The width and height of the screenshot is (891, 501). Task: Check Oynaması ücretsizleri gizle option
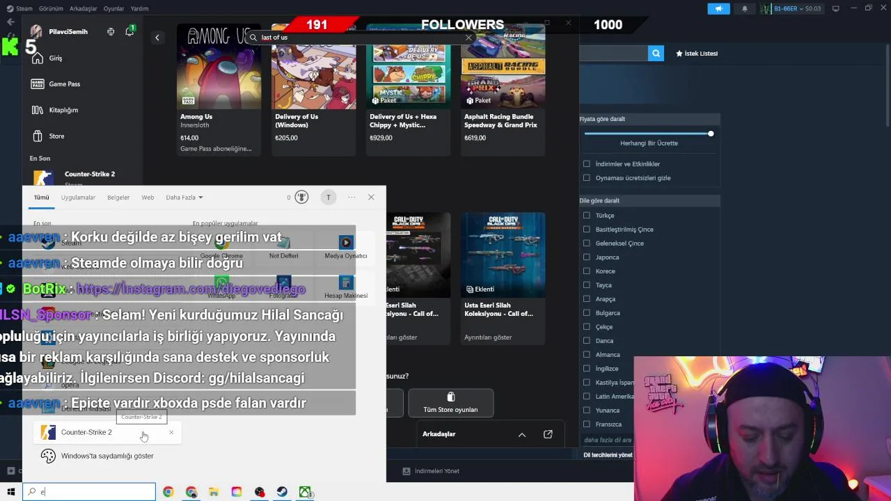(x=586, y=178)
